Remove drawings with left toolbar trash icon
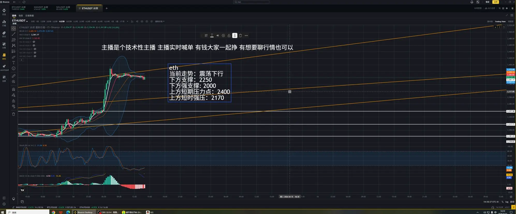The width and height of the screenshot is (516, 214). pos(13,114)
